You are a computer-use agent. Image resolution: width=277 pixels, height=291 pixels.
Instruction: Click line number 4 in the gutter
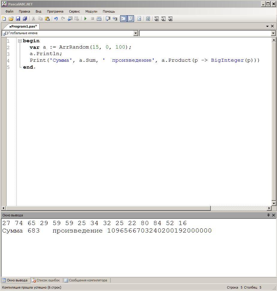[x=8, y=61]
